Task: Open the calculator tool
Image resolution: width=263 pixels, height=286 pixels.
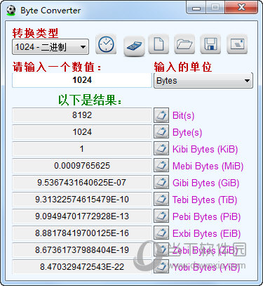Action: click(134, 46)
